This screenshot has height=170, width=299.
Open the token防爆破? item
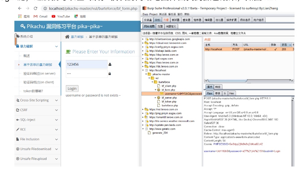point(33,91)
